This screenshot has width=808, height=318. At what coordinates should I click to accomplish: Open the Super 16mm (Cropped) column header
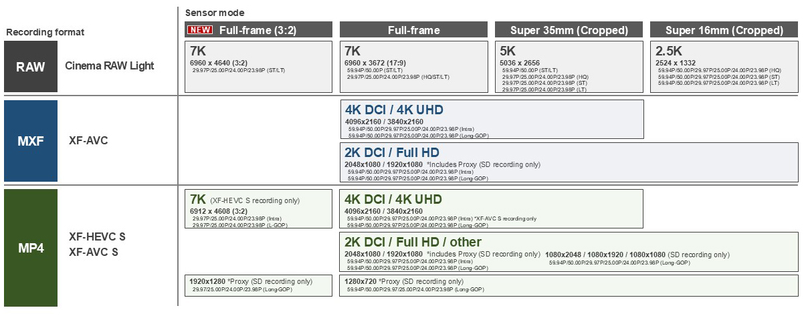[724, 30]
